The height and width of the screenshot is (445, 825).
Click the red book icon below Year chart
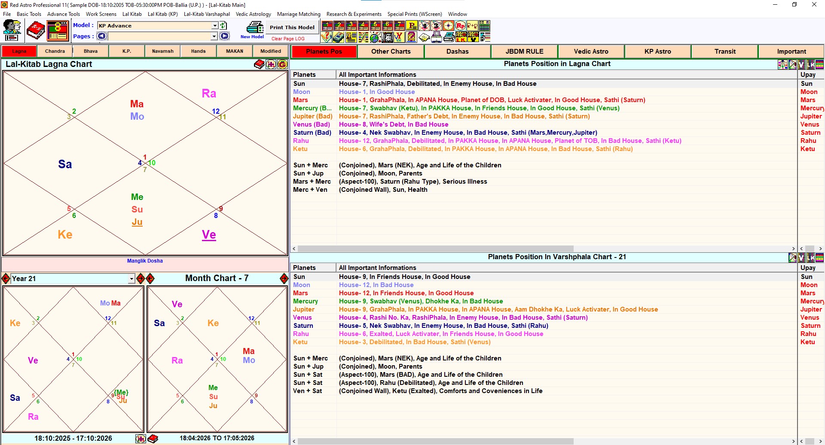[153, 439]
